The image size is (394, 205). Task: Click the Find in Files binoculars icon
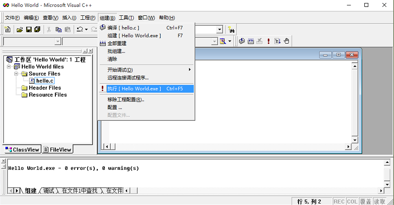coord(231,30)
